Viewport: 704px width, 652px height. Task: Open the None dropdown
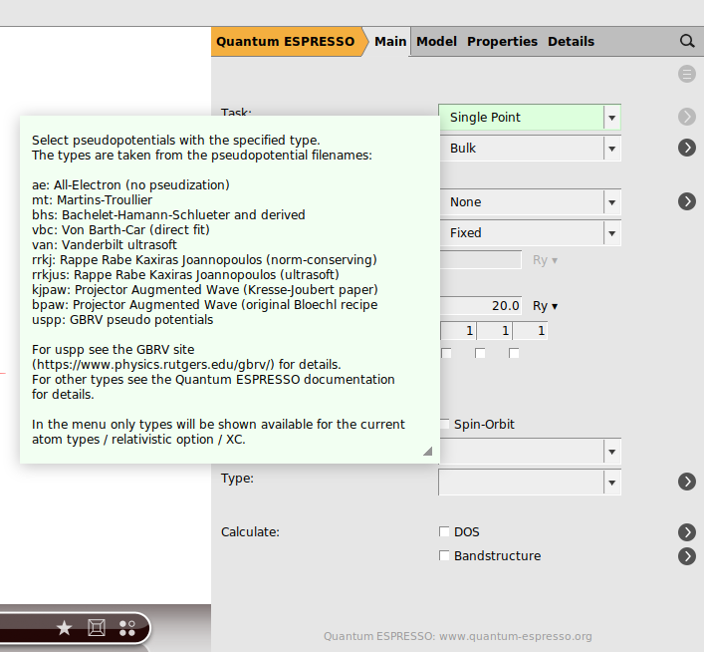[531, 202]
